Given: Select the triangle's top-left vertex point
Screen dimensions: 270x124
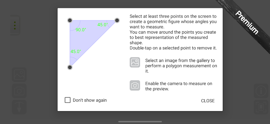Looking at the screenshot, I should [x=70, y=20].
